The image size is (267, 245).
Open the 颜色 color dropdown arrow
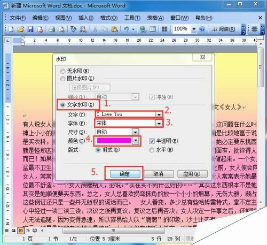click(x=136, y=141)
